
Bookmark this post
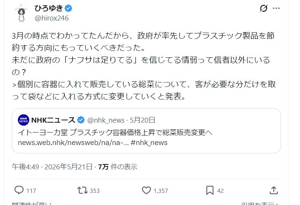pyautogui.click(x=210, y=190)
